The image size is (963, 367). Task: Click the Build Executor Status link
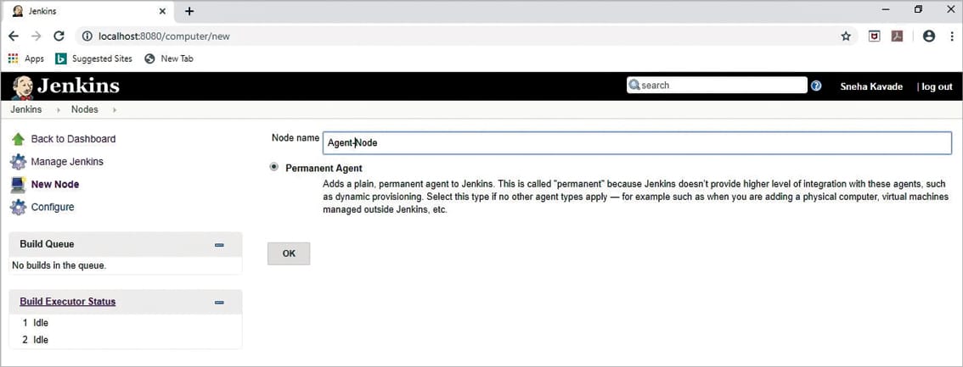(68, 302)
